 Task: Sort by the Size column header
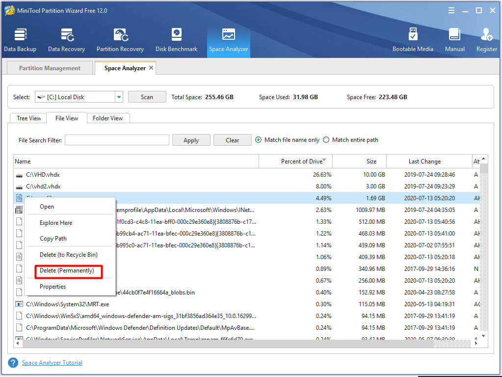(360, 162)
